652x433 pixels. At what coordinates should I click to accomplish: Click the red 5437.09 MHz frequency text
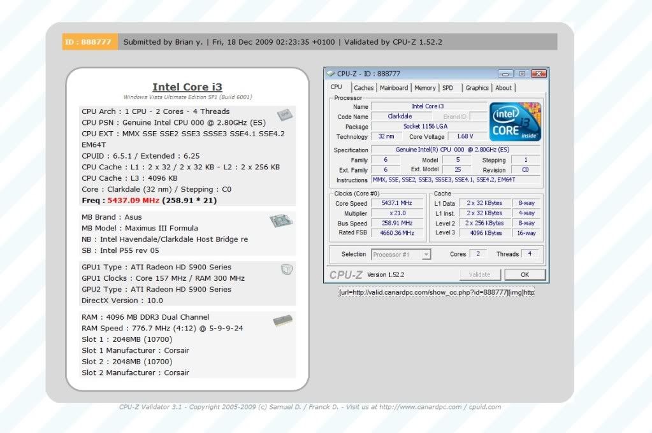click(x=133, y=201)
